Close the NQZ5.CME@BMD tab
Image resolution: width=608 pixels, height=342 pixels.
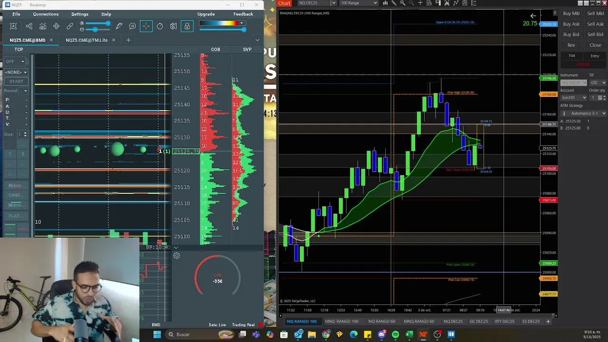pyautogui.click(x=51, y=40)
